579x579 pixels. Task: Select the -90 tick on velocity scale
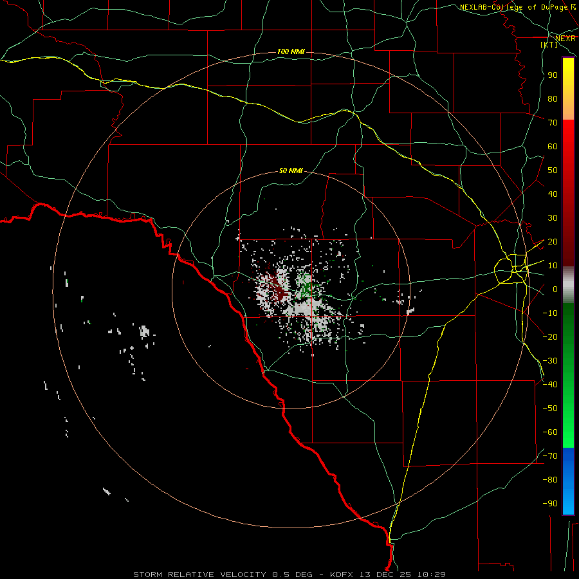550,504
